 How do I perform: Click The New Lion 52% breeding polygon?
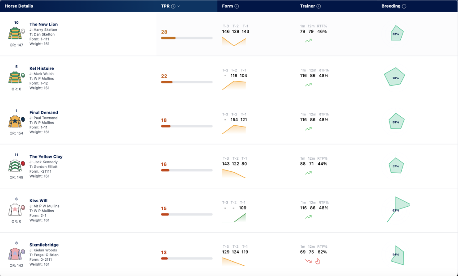[397, 33]
